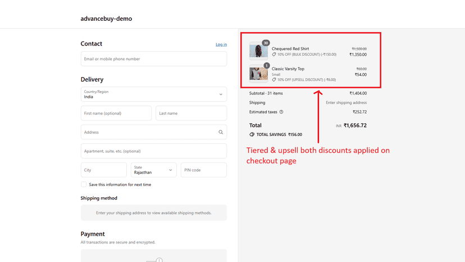Click the Last name field
Image resolution: width=465 pixels, height=262 pixels.
(192, 113)
